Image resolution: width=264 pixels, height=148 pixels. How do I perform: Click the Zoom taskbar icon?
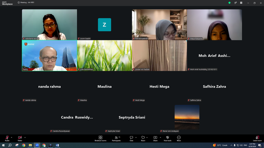tap(37, 145)
